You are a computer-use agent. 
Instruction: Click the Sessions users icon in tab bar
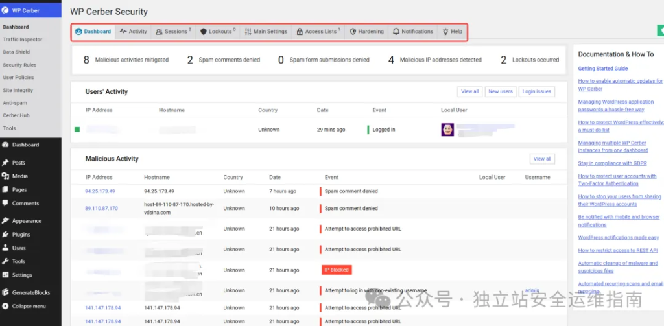tap(160, 32)
